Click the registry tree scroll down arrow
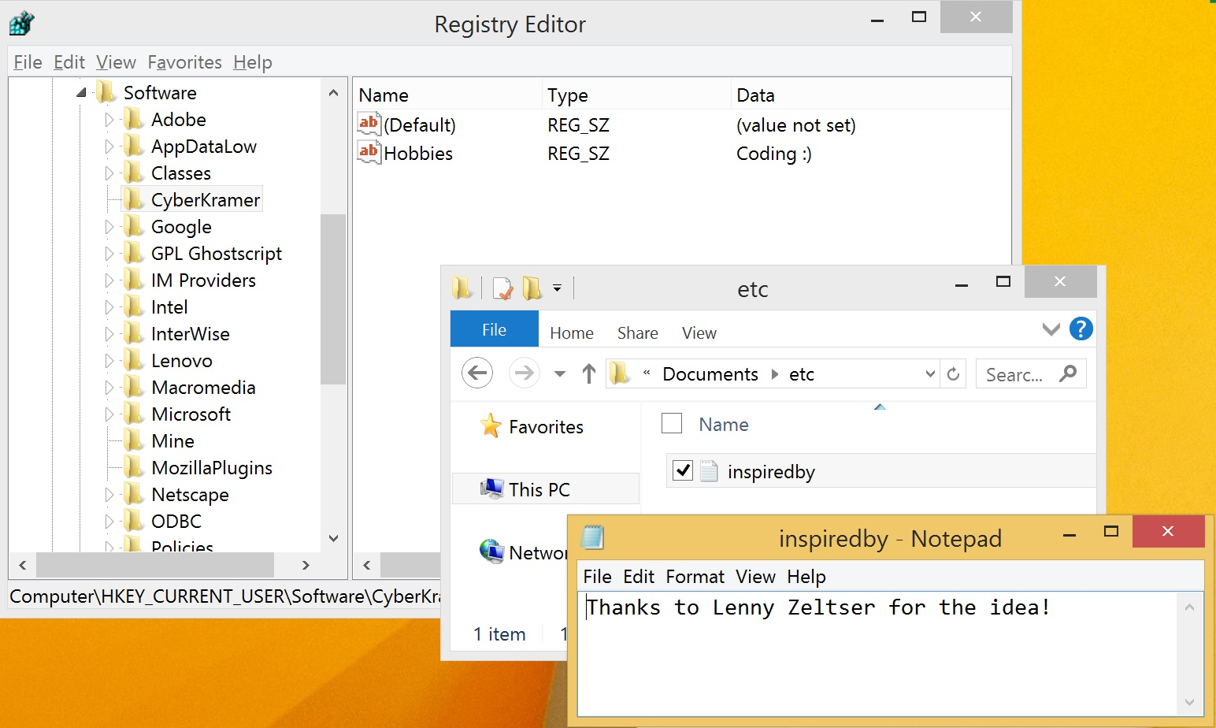Screen dimensions: 1216x728 click(333, 538)
